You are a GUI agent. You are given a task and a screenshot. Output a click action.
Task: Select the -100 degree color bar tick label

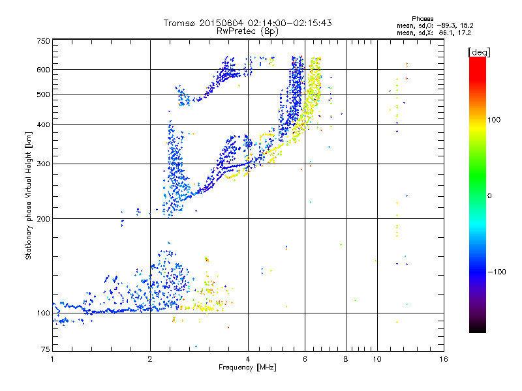(x=497, y=272)
